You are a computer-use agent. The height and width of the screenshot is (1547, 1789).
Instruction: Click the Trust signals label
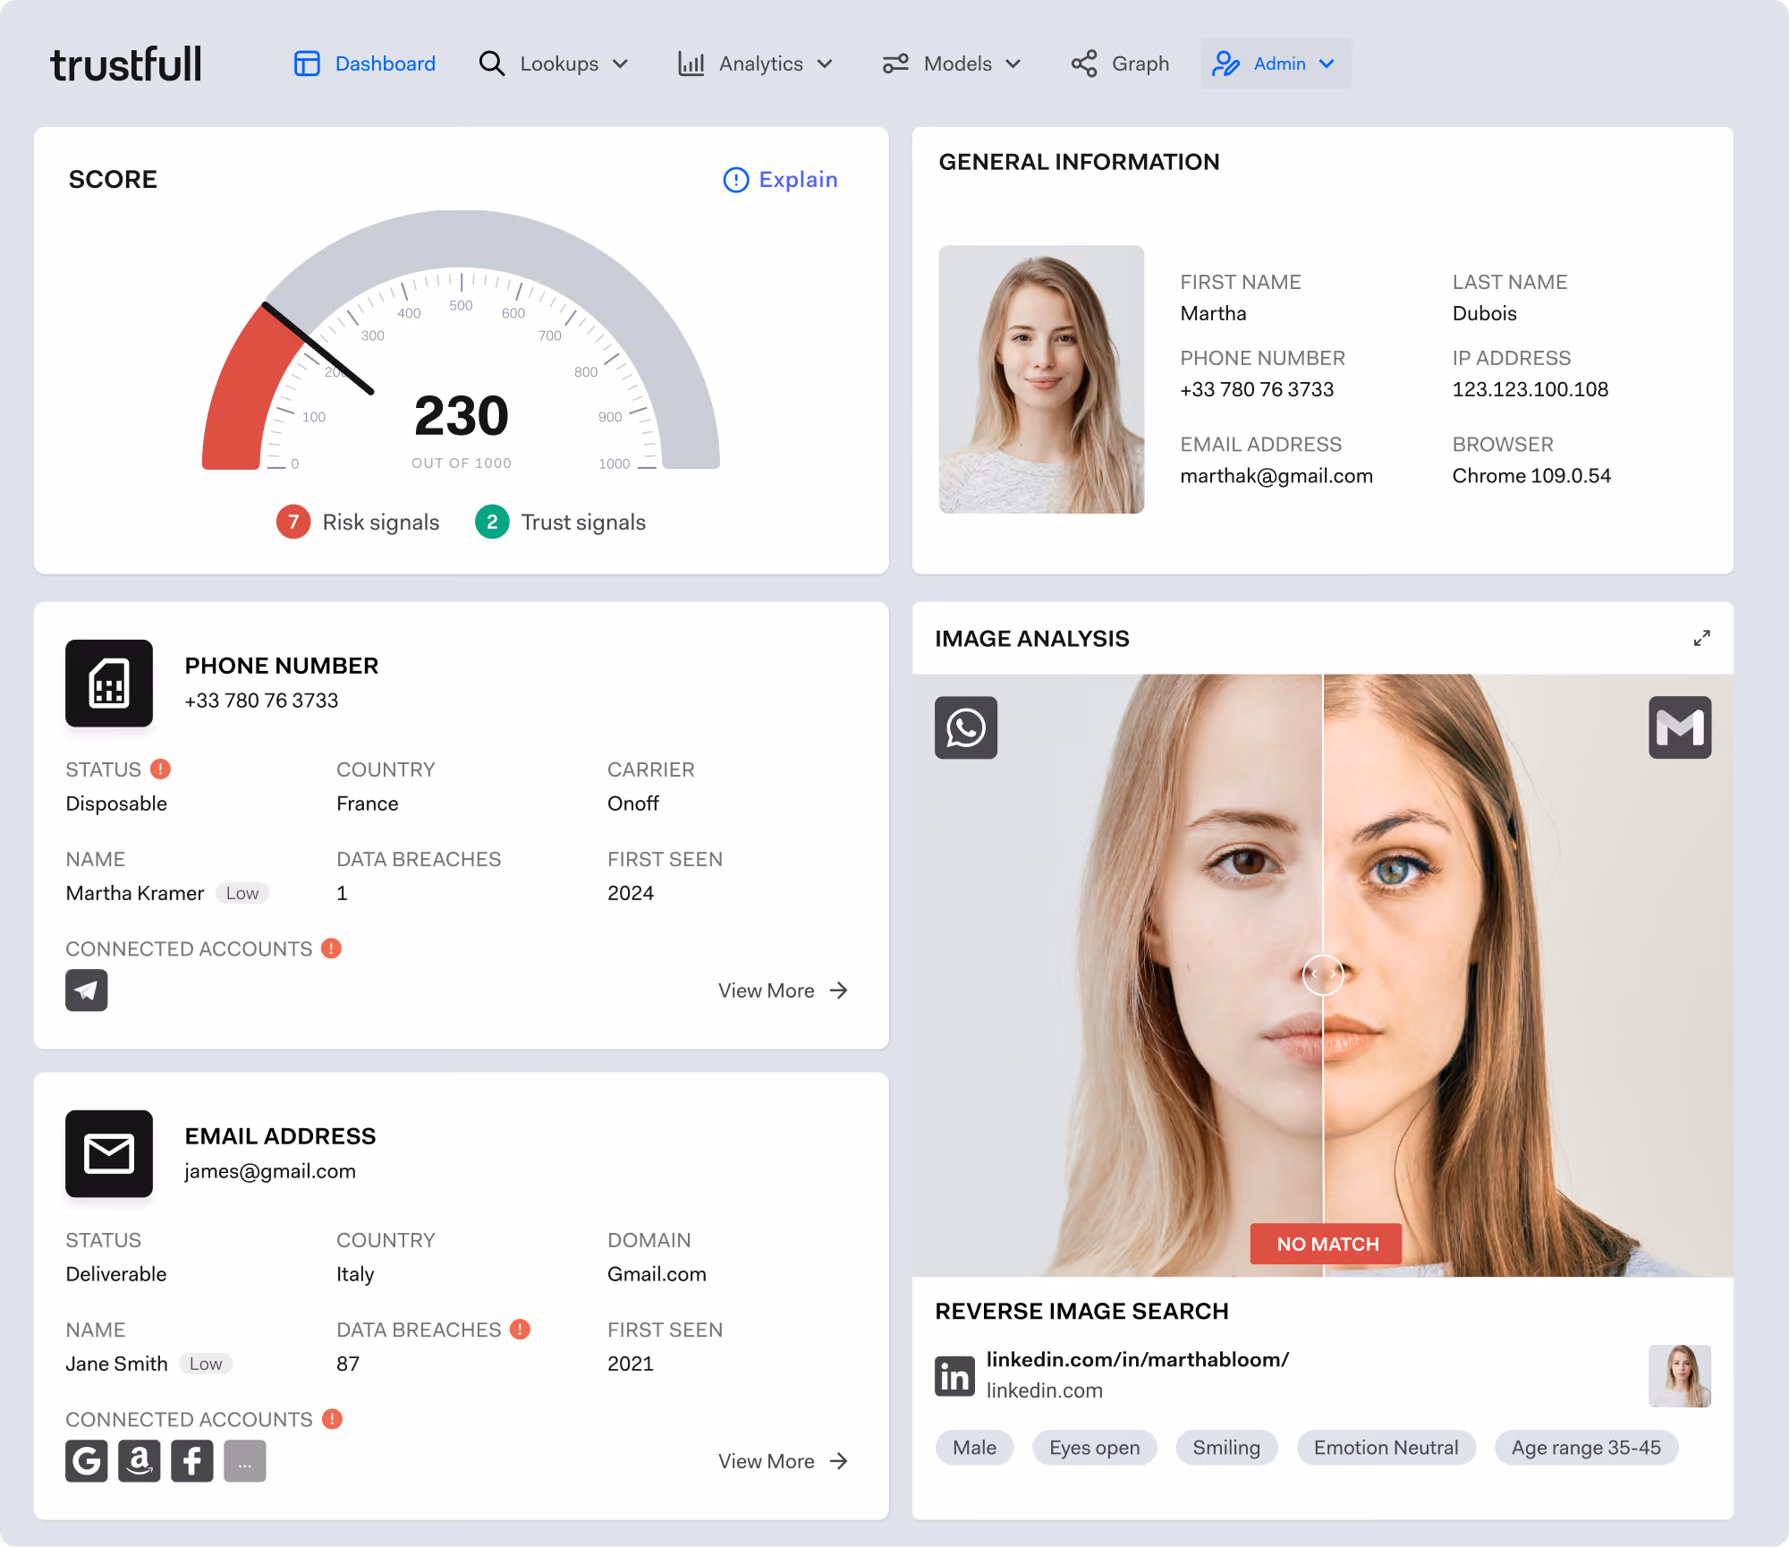point(583,523)
